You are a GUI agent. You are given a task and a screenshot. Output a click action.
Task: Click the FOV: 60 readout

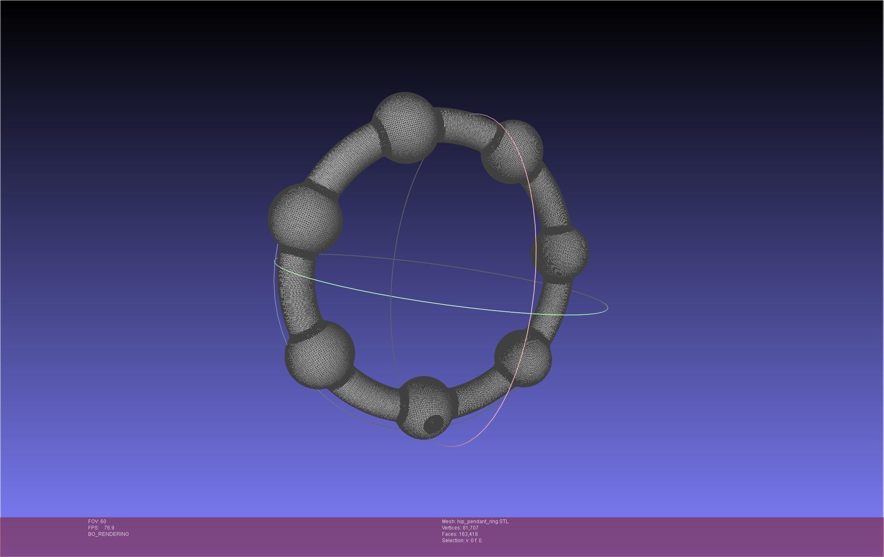click(97, 522)
